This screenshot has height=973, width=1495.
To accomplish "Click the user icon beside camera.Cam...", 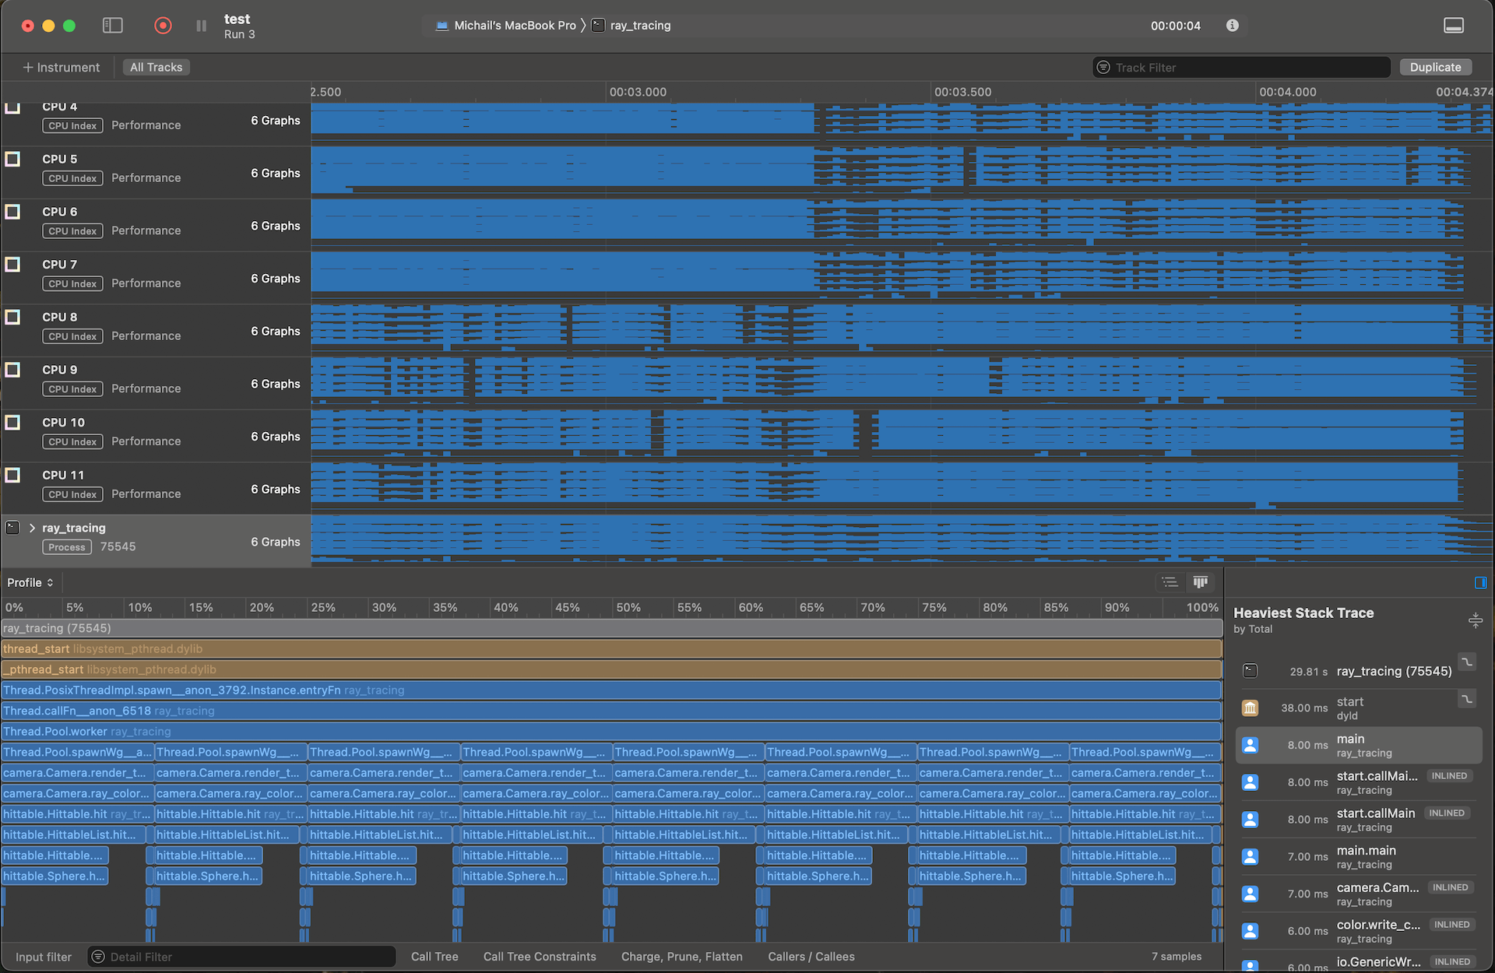I will coord(1250,894).
